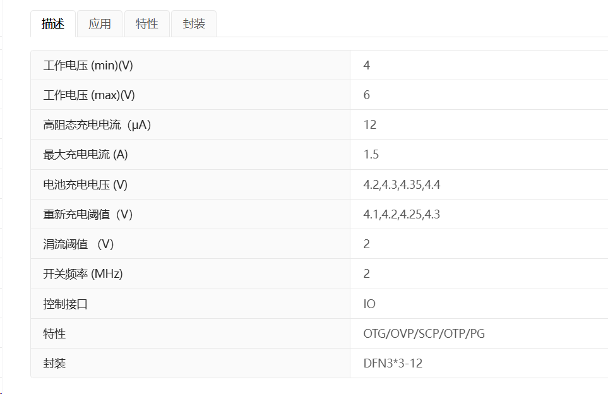Select the 高阻态充电电流 (μA) label
608x394 pixels.
97,125
